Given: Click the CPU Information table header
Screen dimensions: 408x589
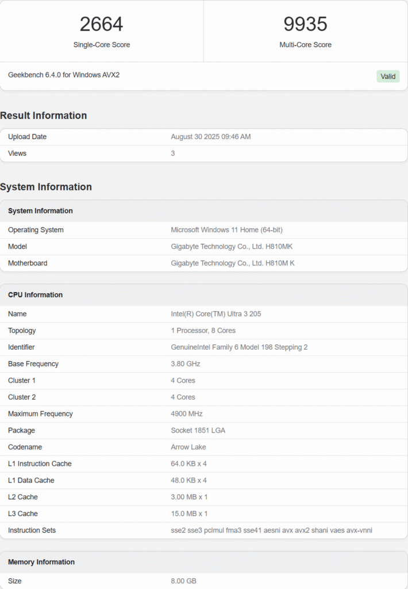Looking at the screenshot, I should pyautogui.click(x=35, y=295).
